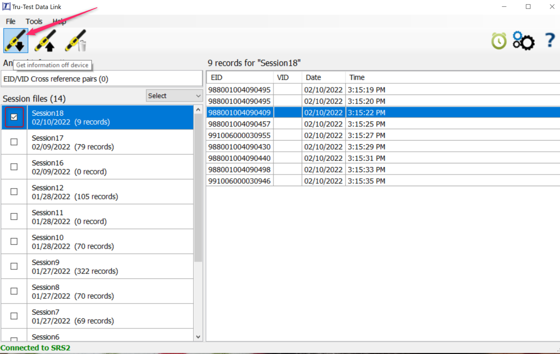Maximize the Tru-Test Data Link window

pyautogui.click(x=528, y=7)
